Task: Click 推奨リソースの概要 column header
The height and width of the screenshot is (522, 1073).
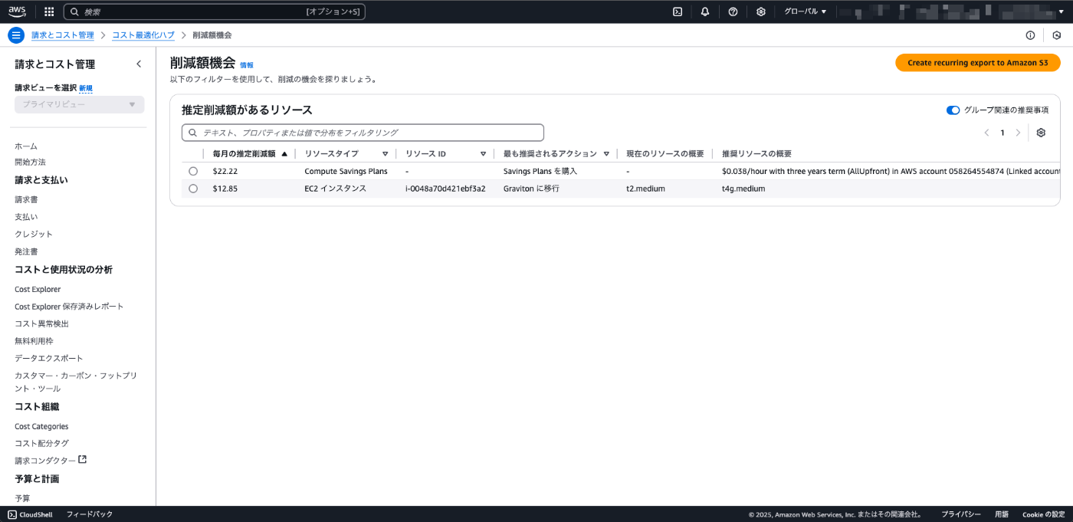Action: pos(756,154)
